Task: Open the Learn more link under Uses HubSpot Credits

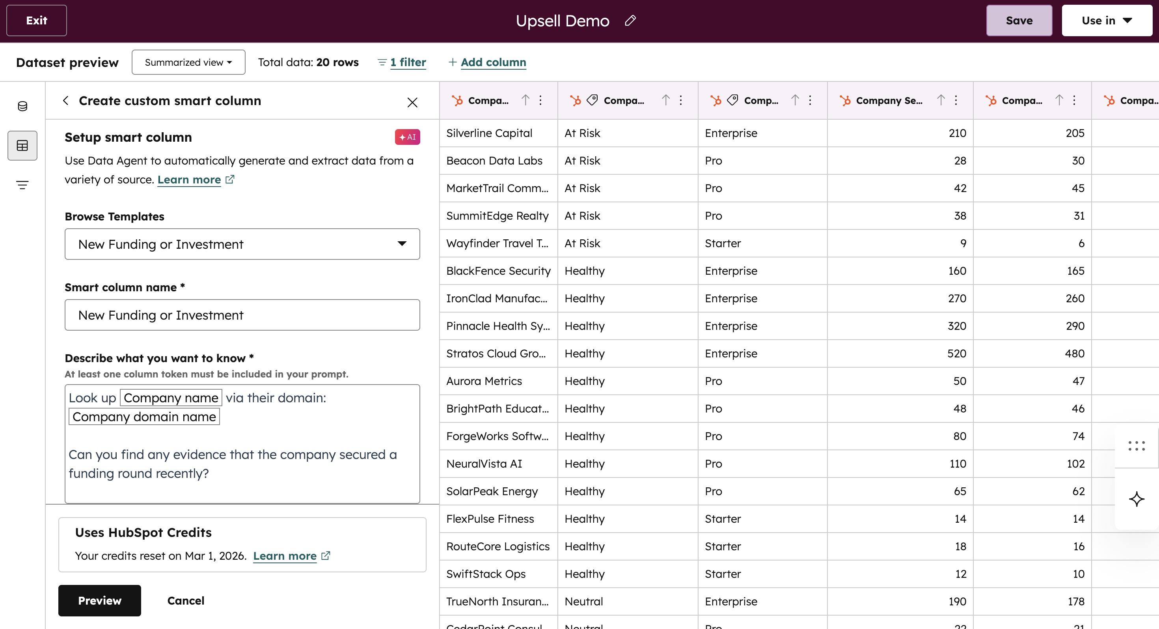Action: tap(285, 556)
